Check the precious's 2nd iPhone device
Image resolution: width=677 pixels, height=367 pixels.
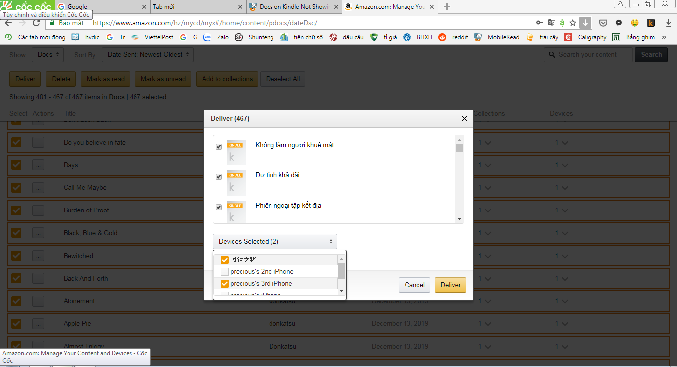pos(225,272)
